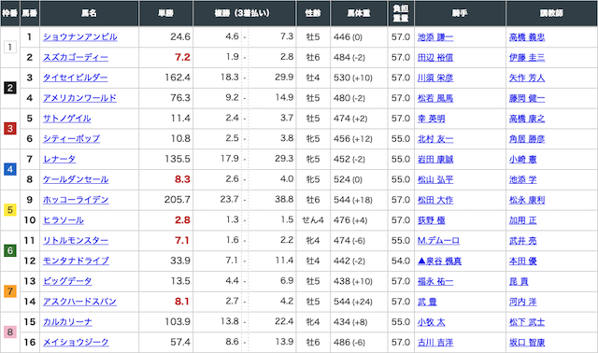Viewport: 598px width, 353px height.
Task: Open horse サトノゲイル link
Action: click(66, 119)
